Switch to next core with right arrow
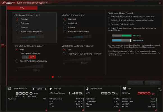Viewport: 163px width, 112px height. [46, 89]
